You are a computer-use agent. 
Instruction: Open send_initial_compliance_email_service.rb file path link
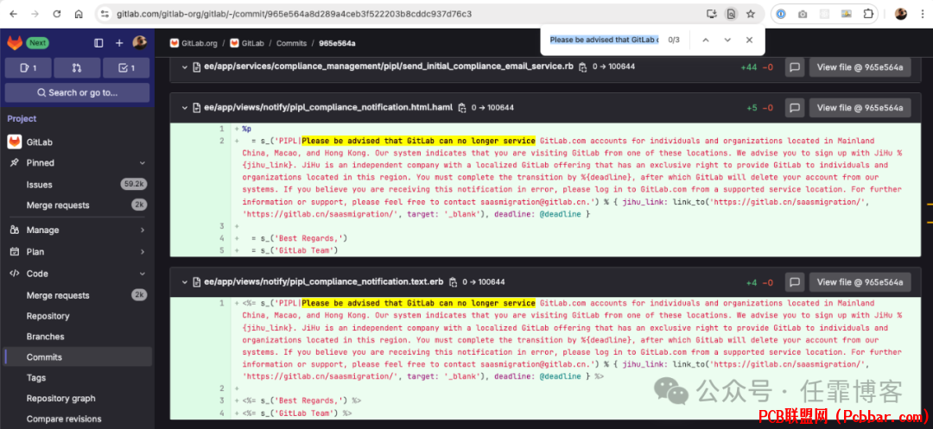[x=389, y=67]
